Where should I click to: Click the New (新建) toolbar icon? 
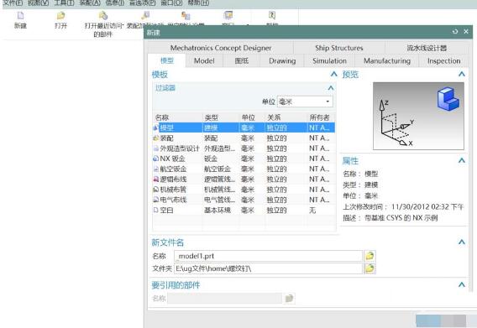coord(20,15)
